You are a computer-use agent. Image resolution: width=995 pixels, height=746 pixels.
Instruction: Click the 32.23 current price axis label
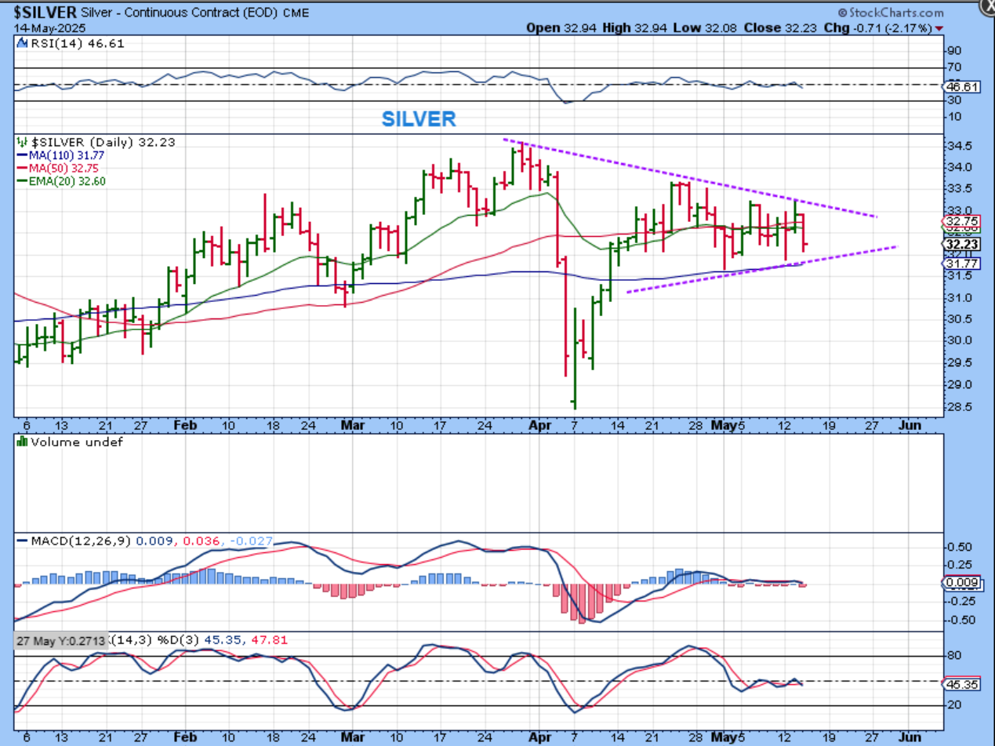pyautogui.click(x=957, y=244)
